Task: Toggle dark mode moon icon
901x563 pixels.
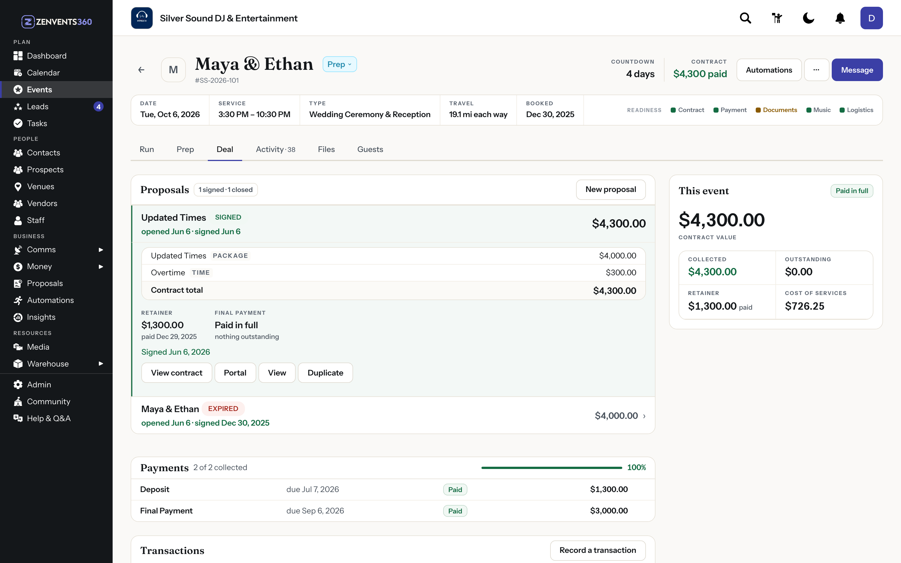Action: (808, 18)
